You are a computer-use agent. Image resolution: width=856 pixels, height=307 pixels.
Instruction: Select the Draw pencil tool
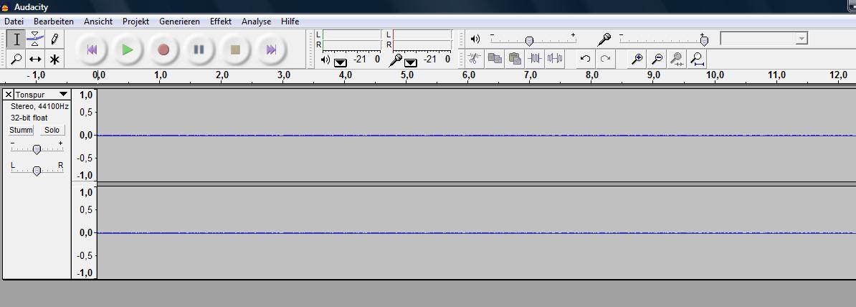pos(54,39)
